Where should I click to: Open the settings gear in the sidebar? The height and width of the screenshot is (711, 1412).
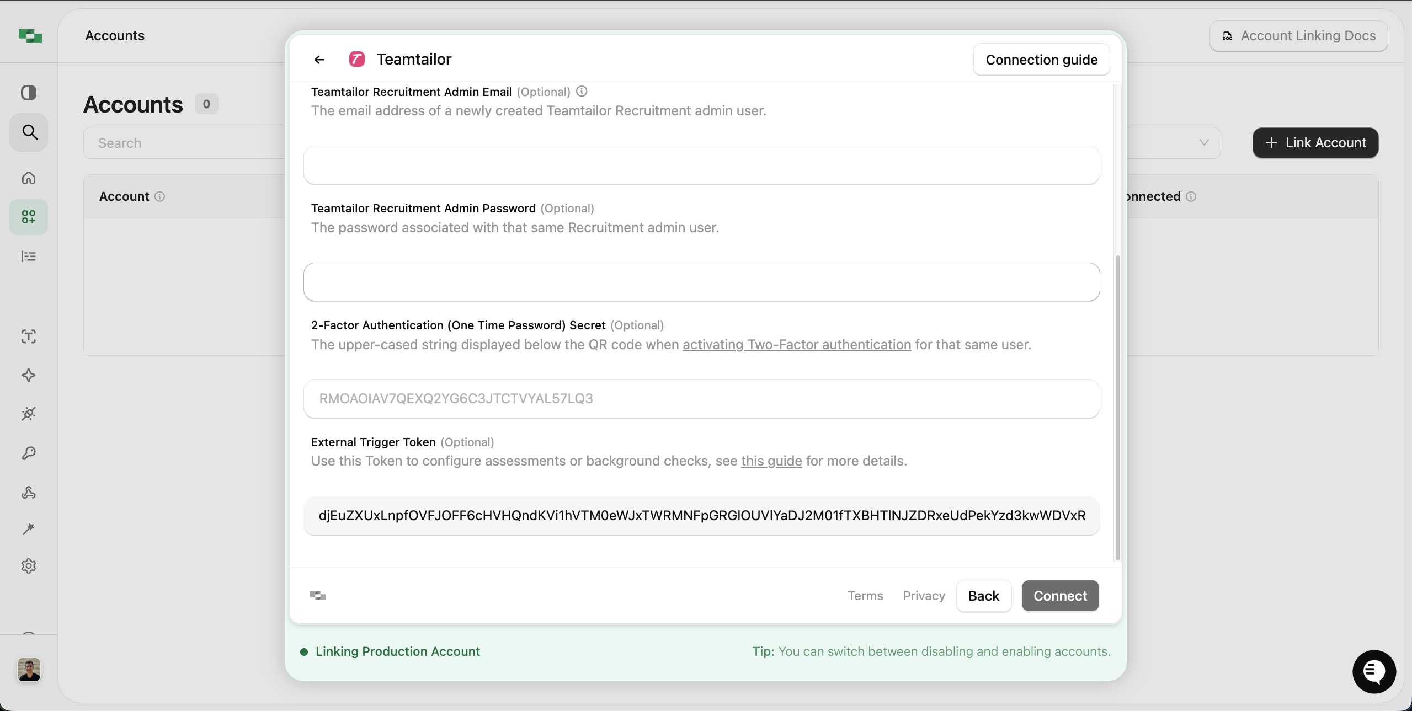pos(29,565)
